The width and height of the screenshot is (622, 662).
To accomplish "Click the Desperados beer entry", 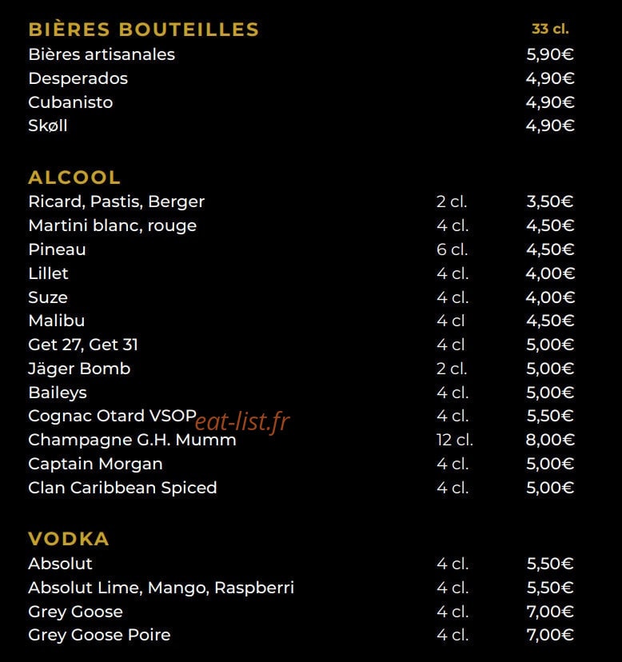I will pyautogui.click(x=78, y=78).
